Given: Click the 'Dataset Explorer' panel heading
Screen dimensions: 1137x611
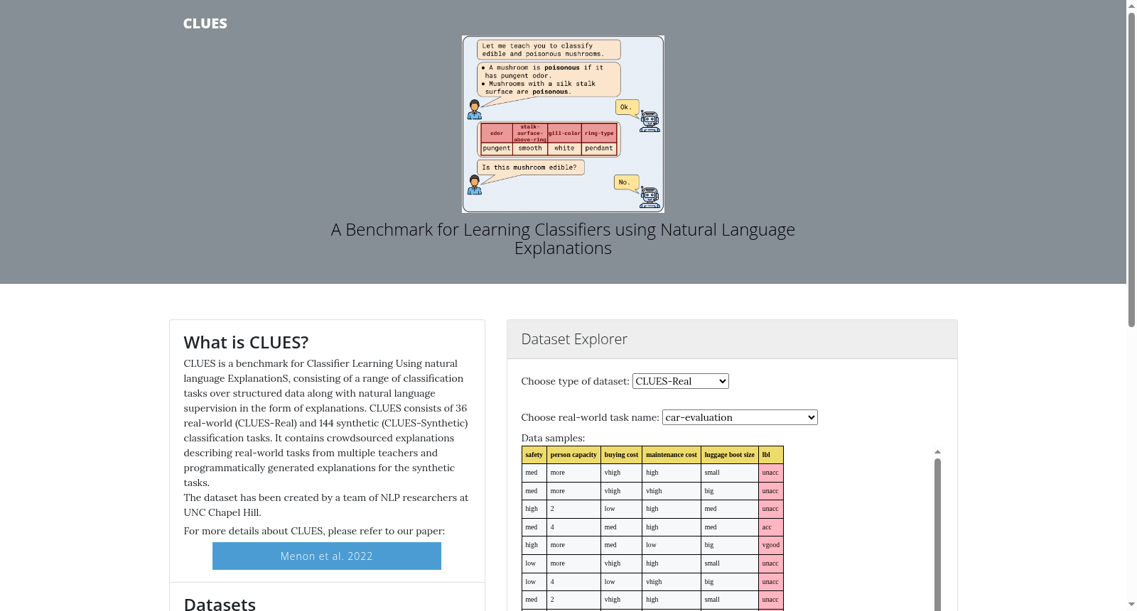Looking at the screenshot, I should tap(574, 339).
